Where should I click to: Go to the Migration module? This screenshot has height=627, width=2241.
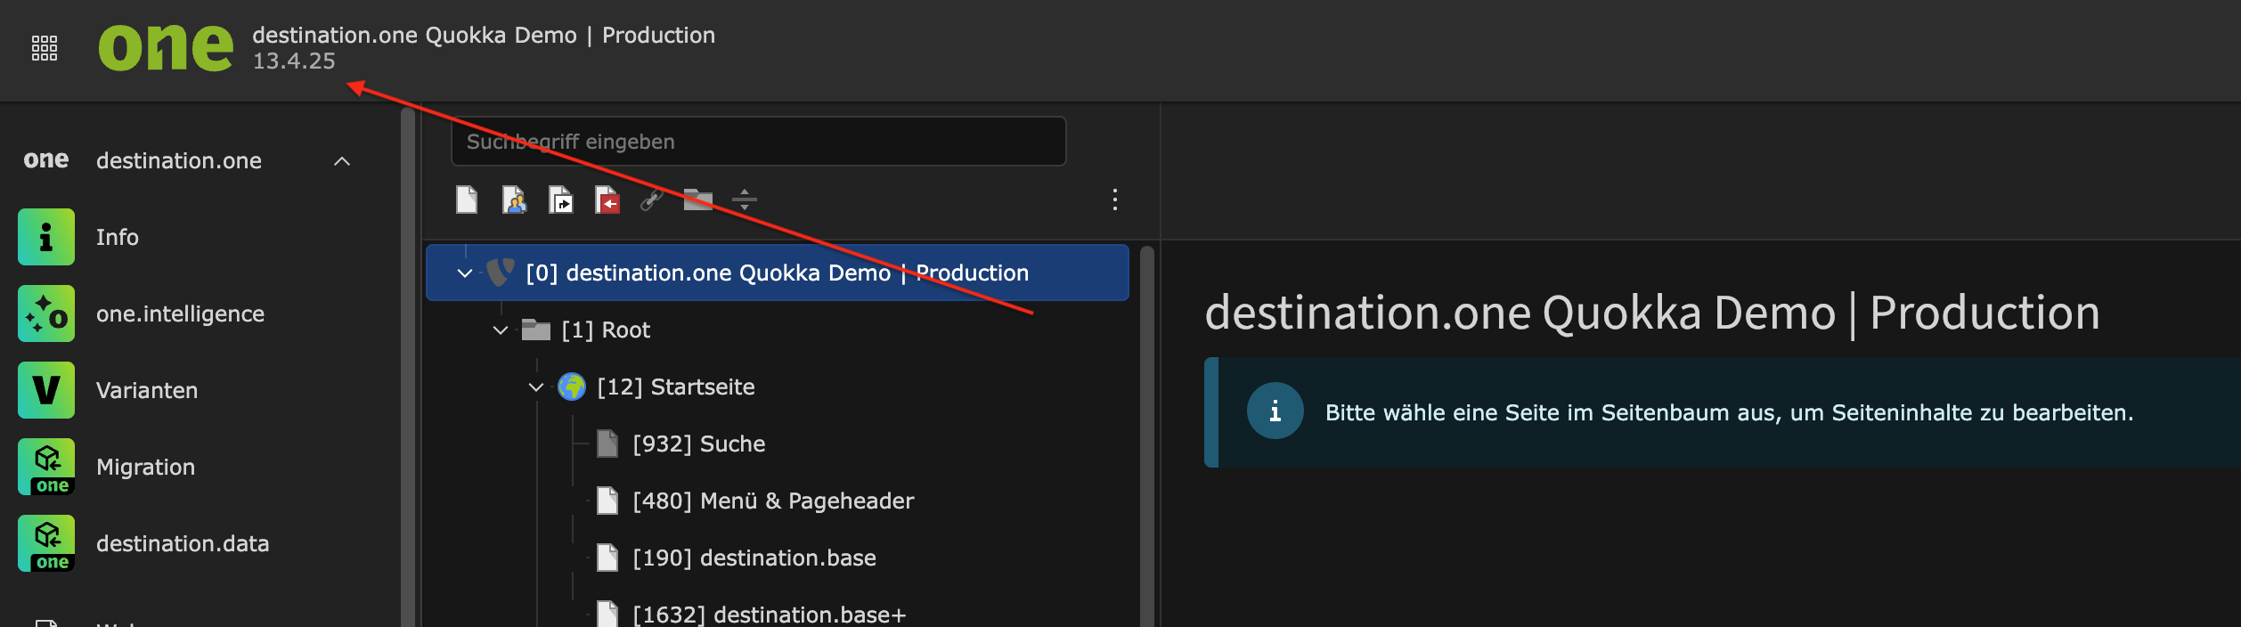(145, 467)
